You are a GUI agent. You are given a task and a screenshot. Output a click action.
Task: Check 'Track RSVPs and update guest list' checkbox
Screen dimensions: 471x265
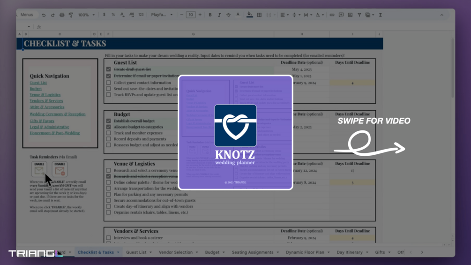tap(108, 95)
